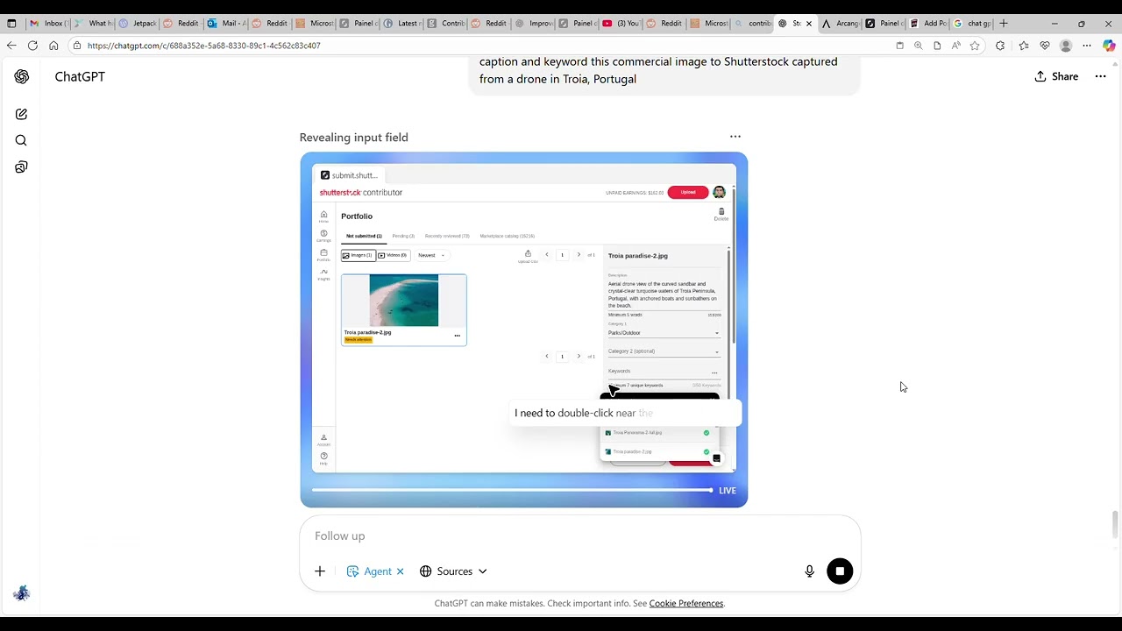Close the active ChatGPT browser tab
The image size is (1122, 631).
(809, 24)
